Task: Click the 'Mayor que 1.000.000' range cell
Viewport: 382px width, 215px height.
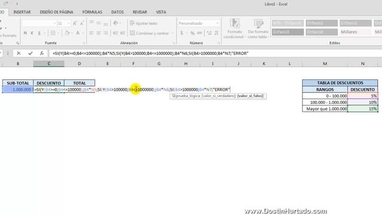Action: (325, 109)
